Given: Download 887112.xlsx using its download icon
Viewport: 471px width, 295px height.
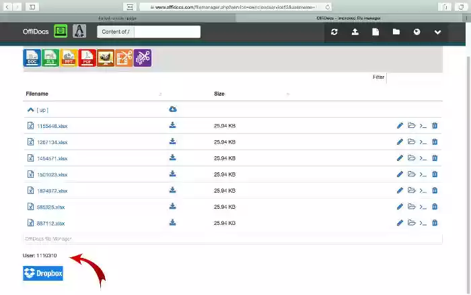Looking at the screenshot, I should click(172, 222).
